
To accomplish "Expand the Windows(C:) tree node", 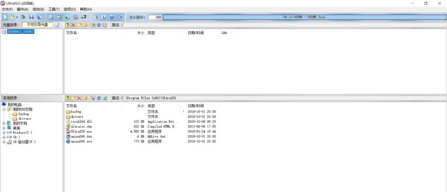I will (4, 132).
